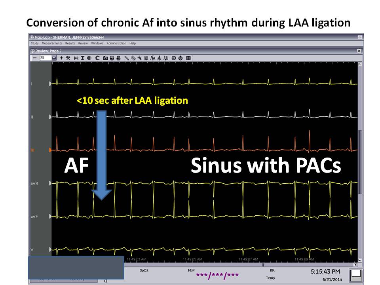Open the Study menu

[x=35, y=43]
